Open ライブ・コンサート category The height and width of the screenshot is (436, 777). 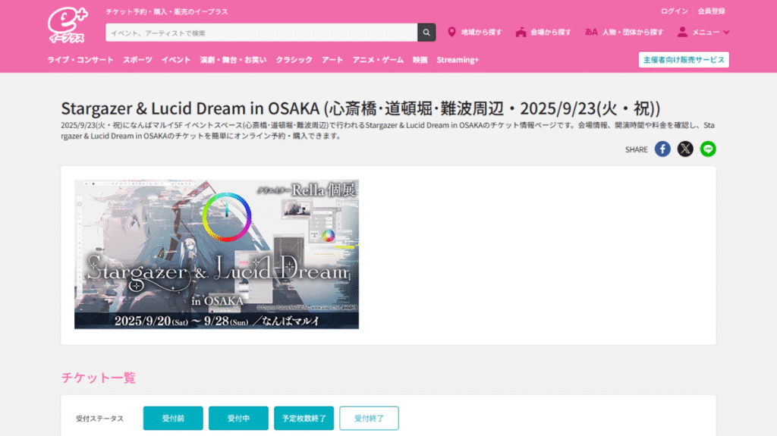click(x=80, y=59)
